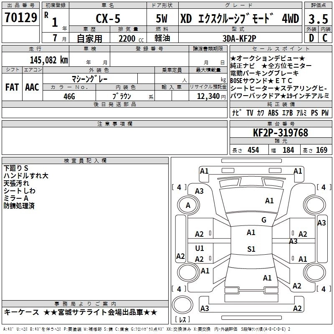
Task: Click the ナビ equipment indicator
Action: [x=236, y=113]
